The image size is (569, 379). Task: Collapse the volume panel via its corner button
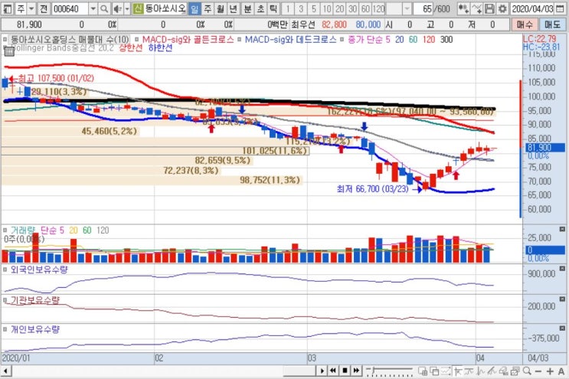coord(562,229)
